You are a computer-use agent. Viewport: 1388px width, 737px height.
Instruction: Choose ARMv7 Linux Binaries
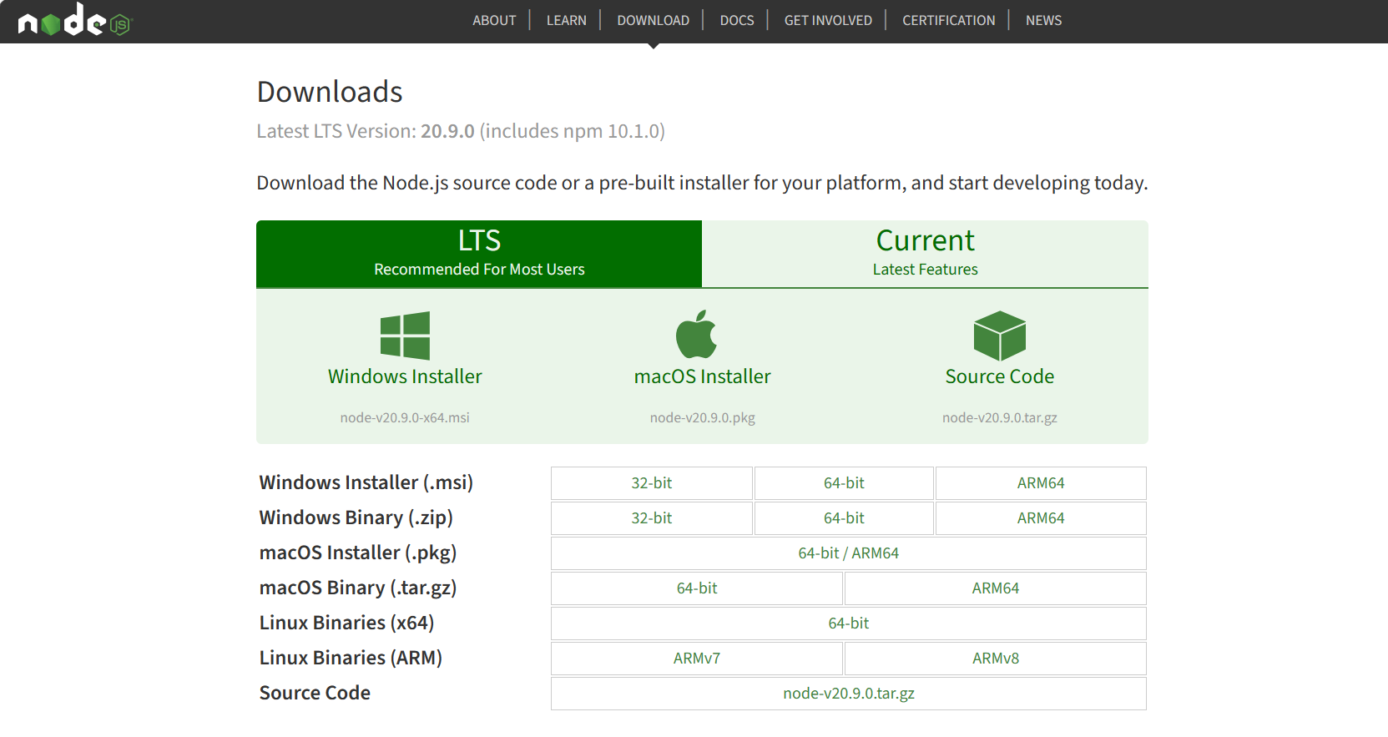tap(697, 659)
